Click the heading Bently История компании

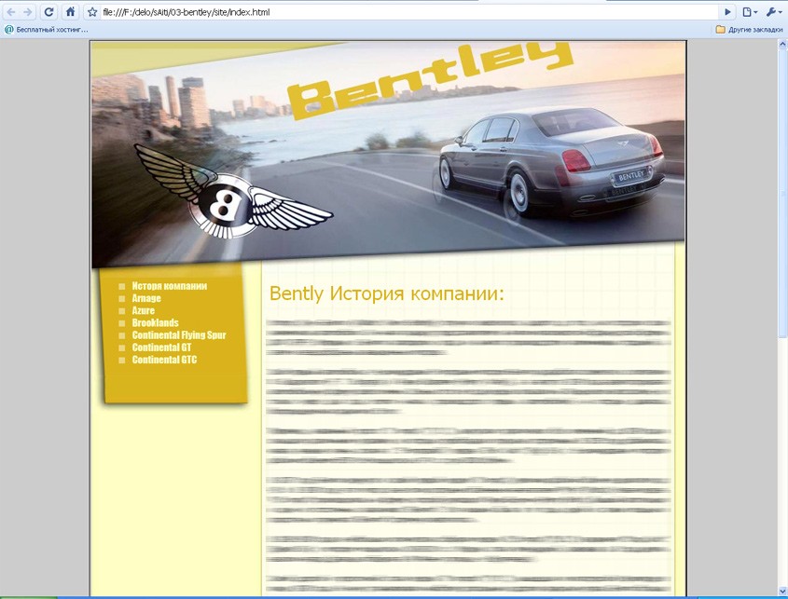point(386,293)
